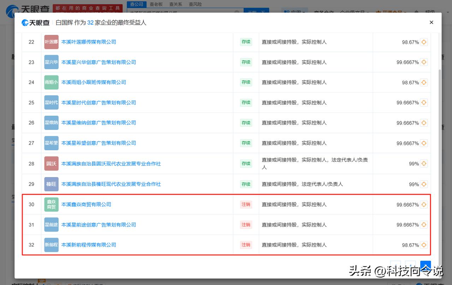
Task: Click the 叶莲娜 company logo tile
Action: 51,42
